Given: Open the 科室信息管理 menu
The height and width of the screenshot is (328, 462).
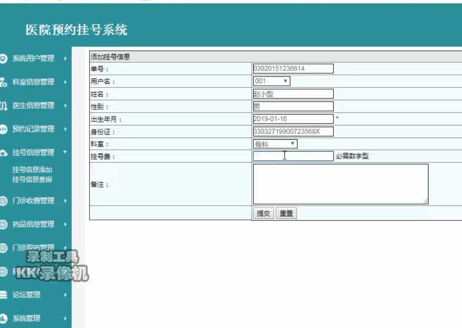Looking at the screenshot, I should pyautogui.click(x=33, y=82).
